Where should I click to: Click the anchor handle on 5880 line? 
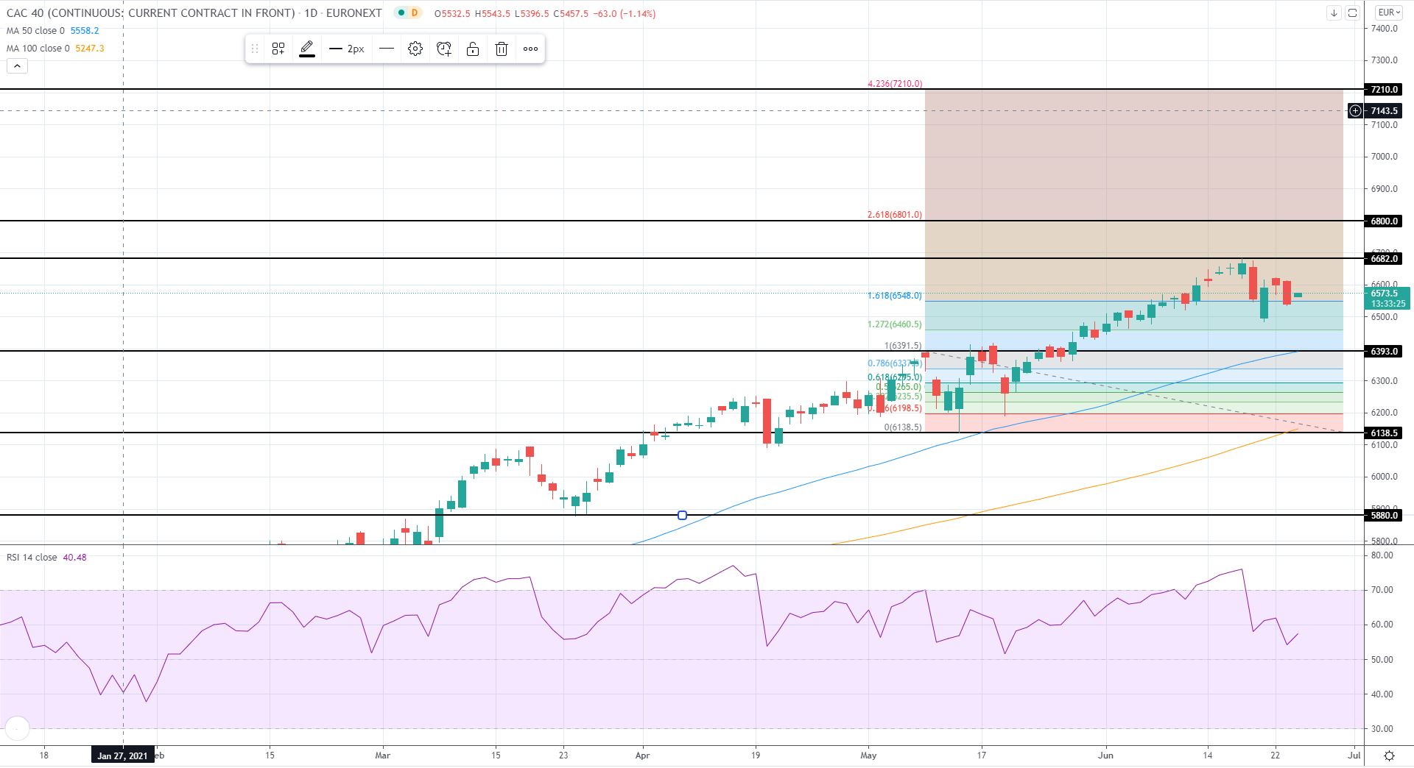coord(682,516)
